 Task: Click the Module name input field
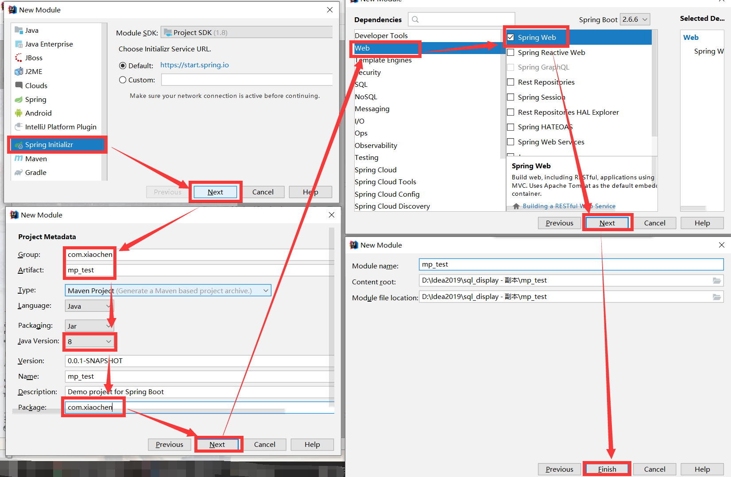[x=571, y=264]
